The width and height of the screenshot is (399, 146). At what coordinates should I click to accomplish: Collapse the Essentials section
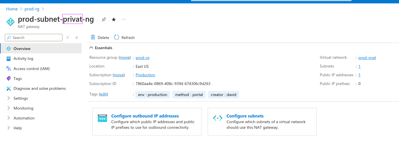coord(91,48)
